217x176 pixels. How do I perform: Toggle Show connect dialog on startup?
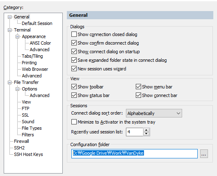74,52
